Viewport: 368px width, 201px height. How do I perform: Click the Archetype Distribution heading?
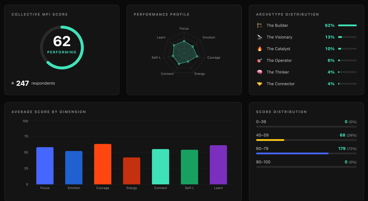click(x=288, y=14)
